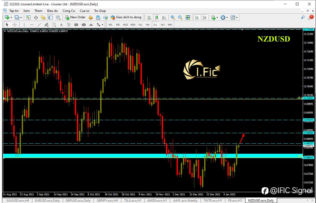Switch timeframe to H4
316x203 pixels.
pos(147,25)
